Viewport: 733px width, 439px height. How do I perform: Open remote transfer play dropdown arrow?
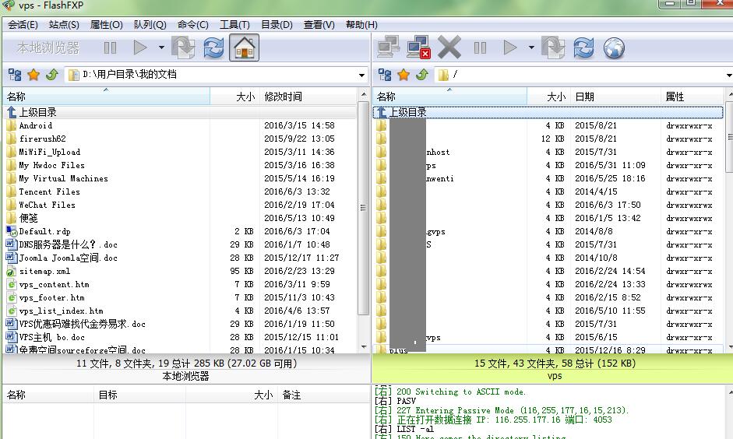(x=531, y=47)
